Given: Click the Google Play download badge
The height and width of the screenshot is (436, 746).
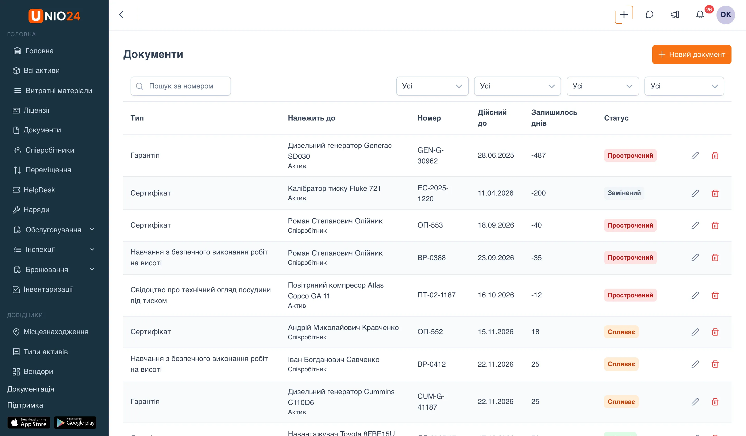Looking at the screenshot, I should 75,423.
